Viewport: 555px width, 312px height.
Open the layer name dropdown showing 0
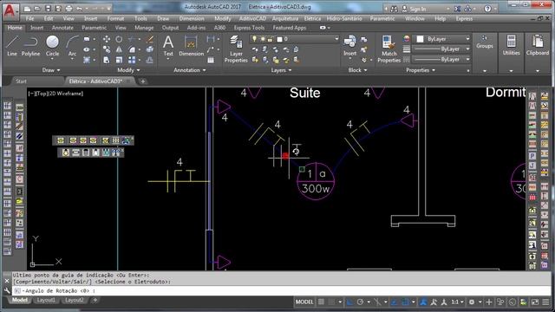[x=295, y=39]
